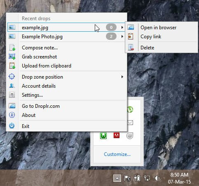Choose Exit to quit Droplr

pos(66,126)
